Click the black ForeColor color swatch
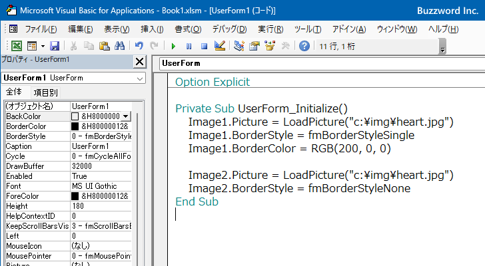This screenshot has height=266, width=485. click(x=75, y=196)
